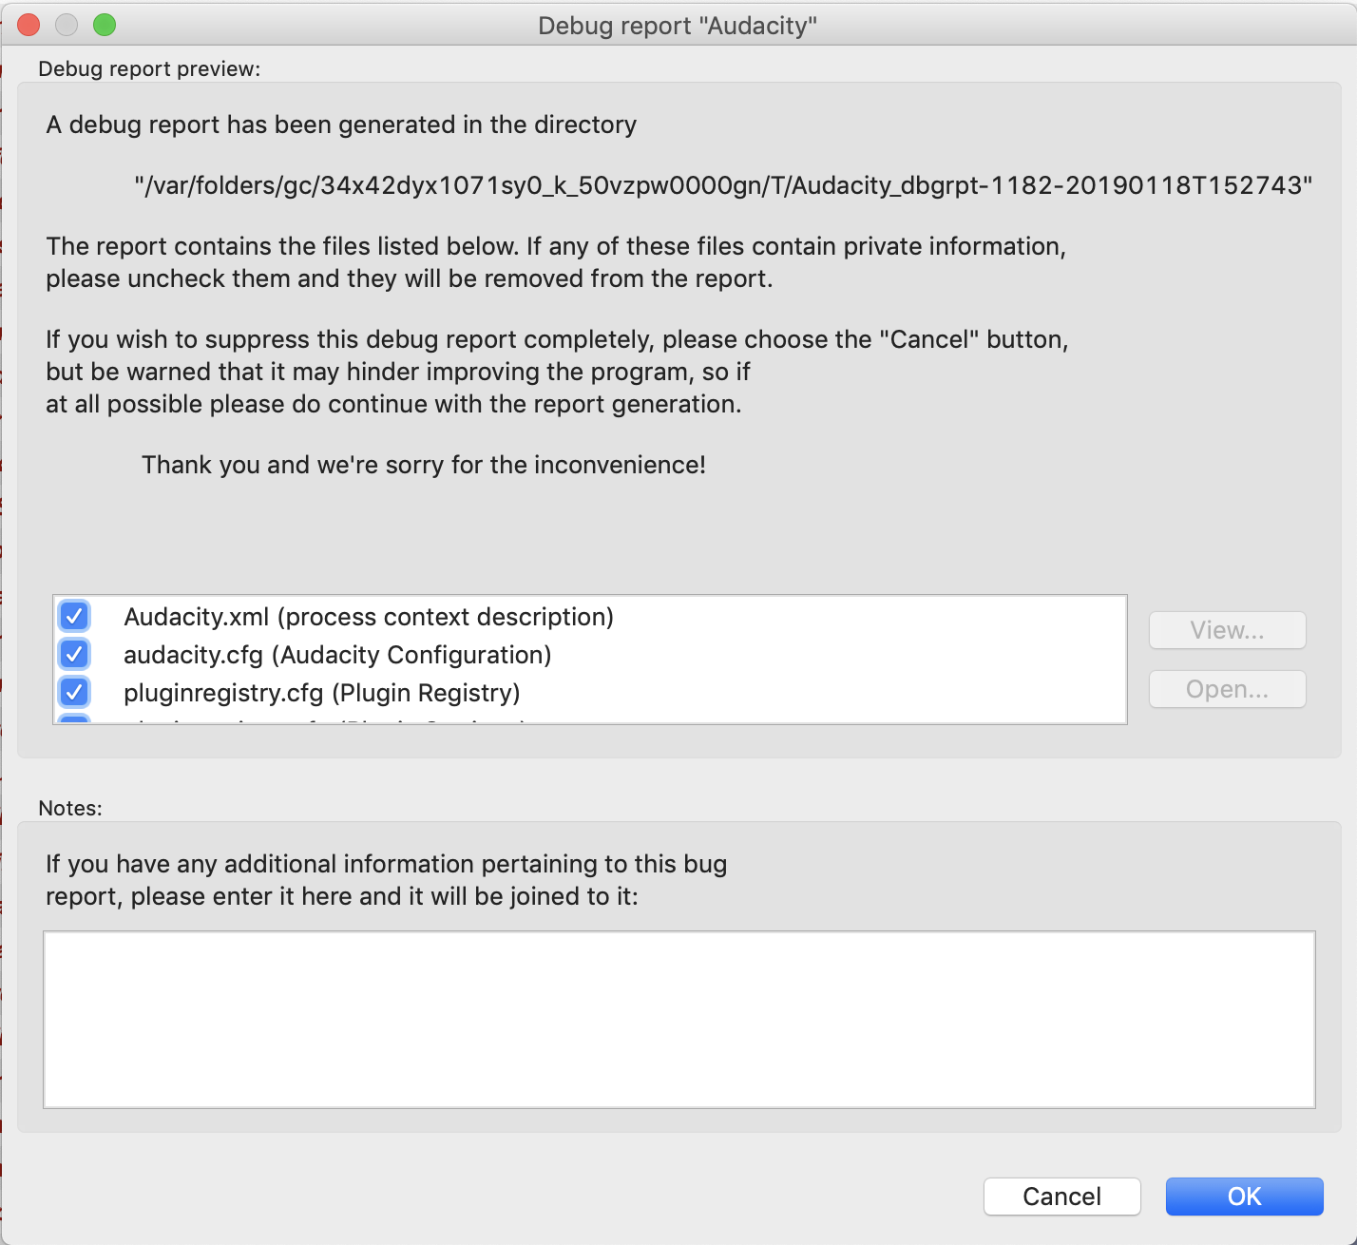
Task: Select the Audacity.xml (process context description) row
Action: (x=589, y=617)
